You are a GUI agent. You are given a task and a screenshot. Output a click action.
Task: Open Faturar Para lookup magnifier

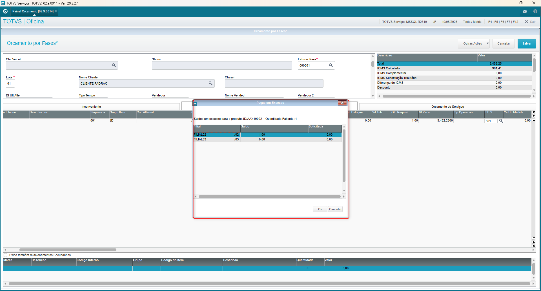[331, 65]
